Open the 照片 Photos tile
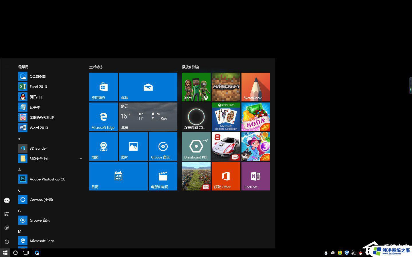This screenshot has height=257, width=412. click(133, 146)
